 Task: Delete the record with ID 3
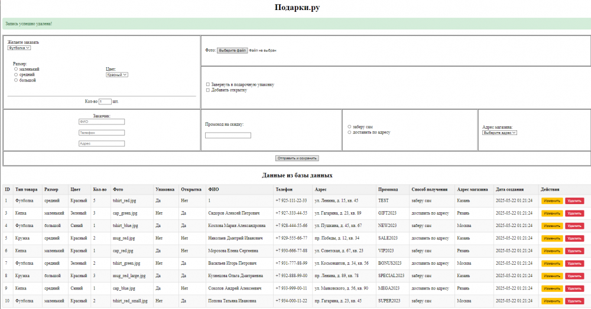[x=574, y=213]
